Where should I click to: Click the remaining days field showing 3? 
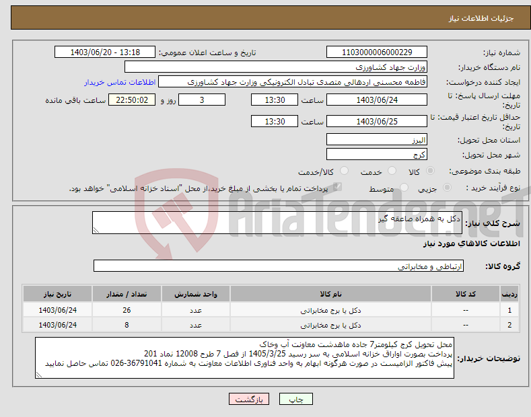(202, 100)
